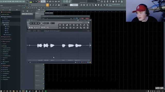
Task: Click Edison's circular arrow tool icon
Action: click(x=60, y=25)
